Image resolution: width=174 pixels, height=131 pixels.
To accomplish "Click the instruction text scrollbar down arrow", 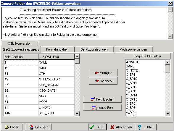I will [170, 36].
